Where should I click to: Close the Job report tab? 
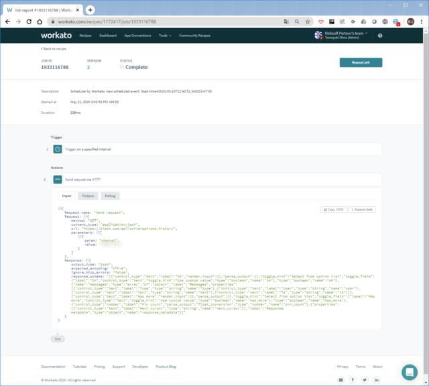pos(78,10)
